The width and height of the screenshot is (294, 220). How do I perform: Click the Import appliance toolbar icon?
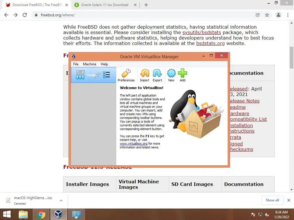(x=145, y=73)
